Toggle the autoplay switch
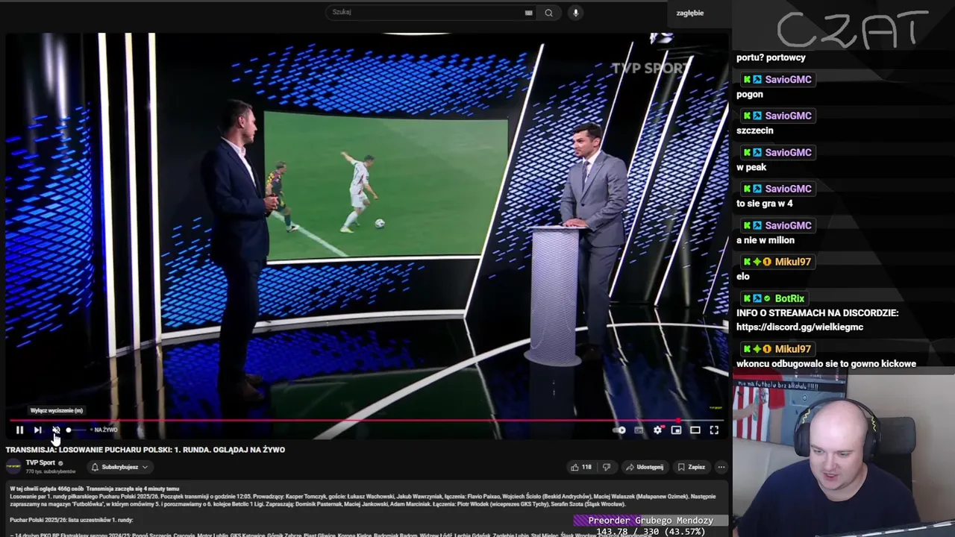The image size is (955, 537). [x=619, y=430]
